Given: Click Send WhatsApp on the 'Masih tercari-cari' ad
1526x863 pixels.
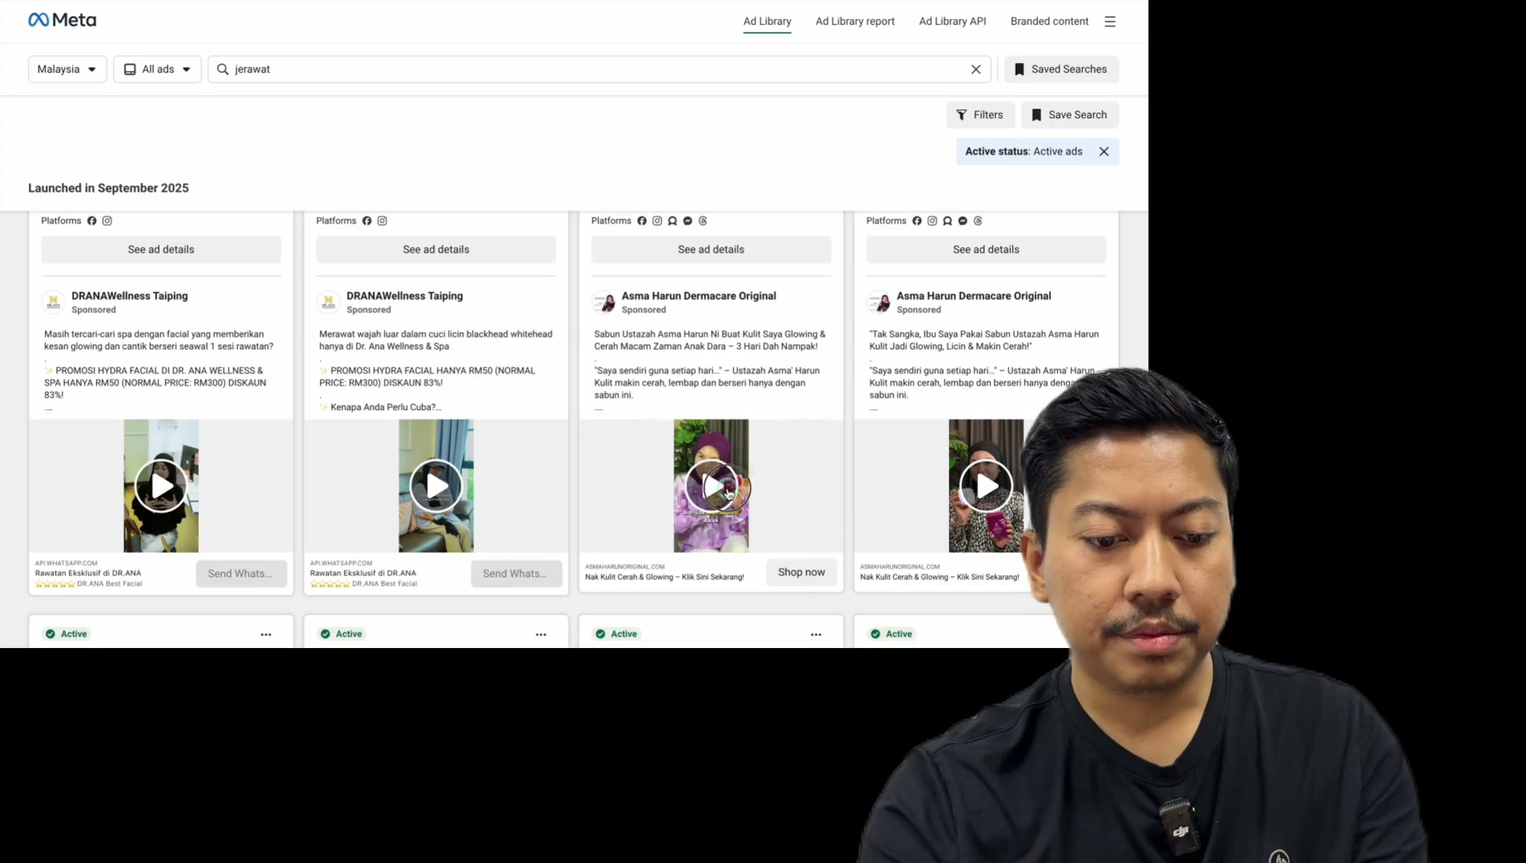Looking at the screenshot, I should (x=241, y=574).
